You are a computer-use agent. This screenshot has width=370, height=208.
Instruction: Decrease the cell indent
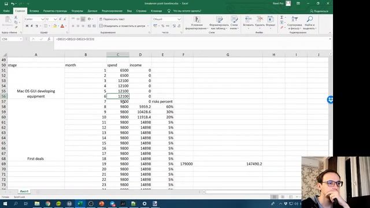(89, 25)
